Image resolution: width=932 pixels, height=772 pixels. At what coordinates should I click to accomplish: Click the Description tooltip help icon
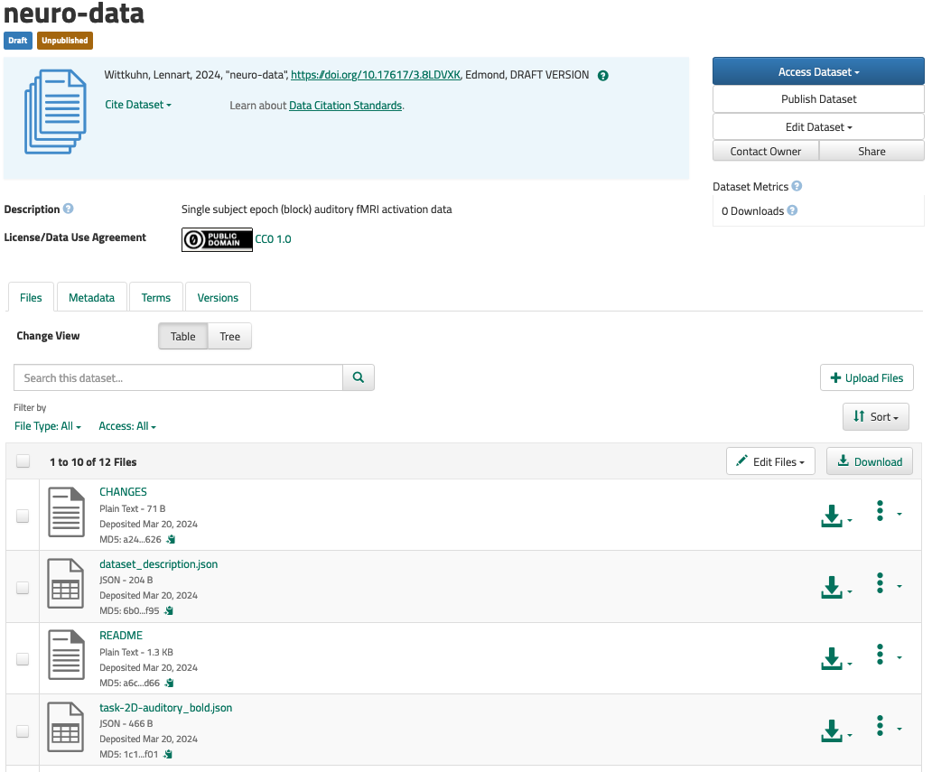click(68, 209)
